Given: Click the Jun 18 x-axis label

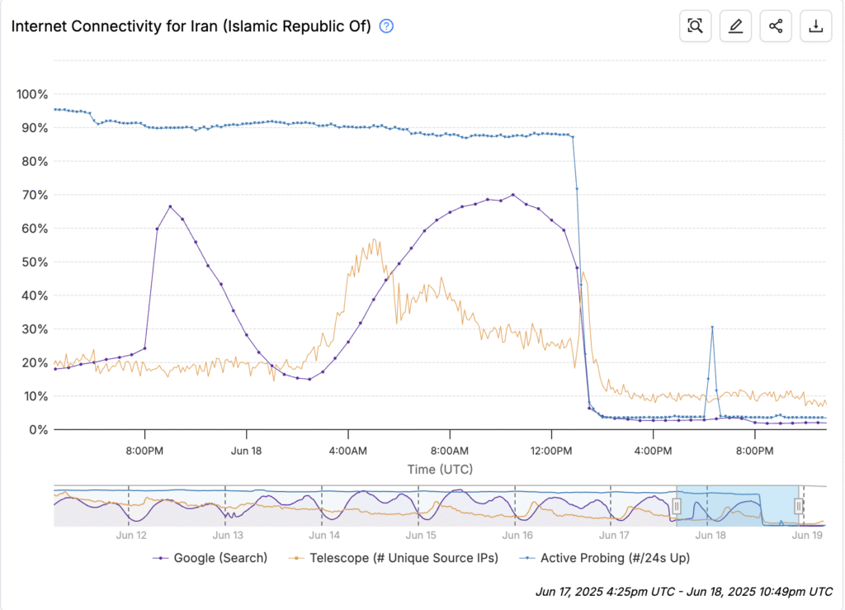Looking at the screenshot, I should pos(246,451).
